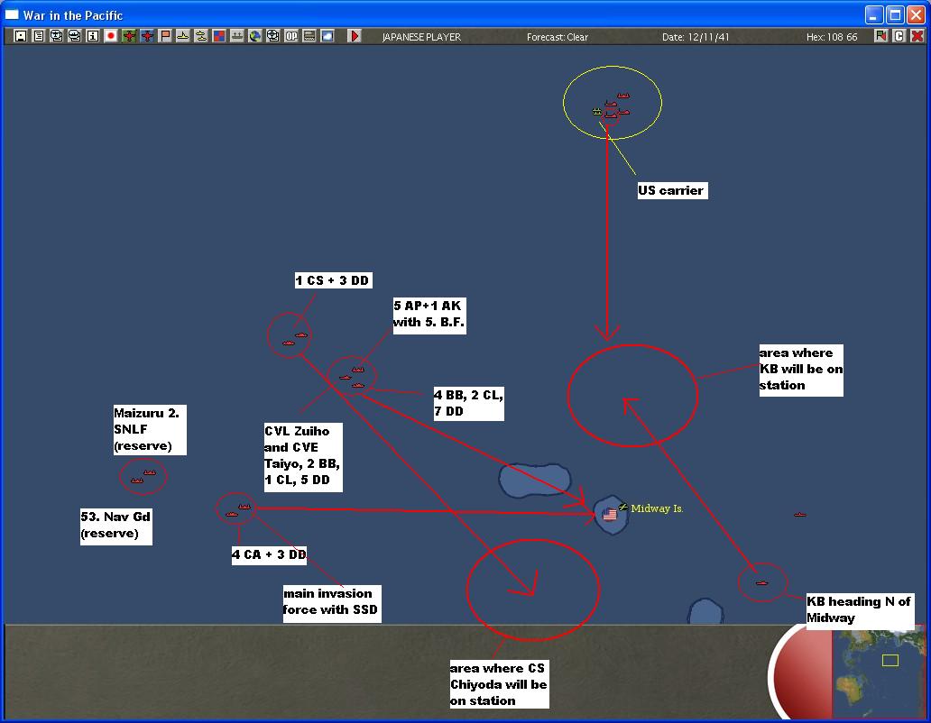Click the first ship-in-frame toolbar icon

coord(57,36)
